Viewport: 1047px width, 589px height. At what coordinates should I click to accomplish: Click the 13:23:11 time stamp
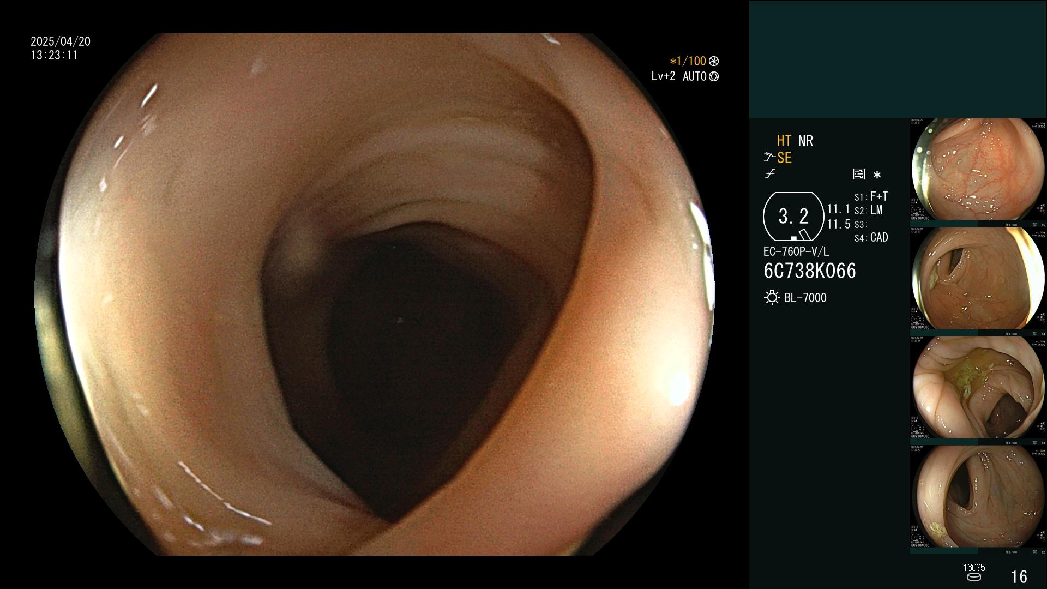pyautogui.click(x=55, y=56)
